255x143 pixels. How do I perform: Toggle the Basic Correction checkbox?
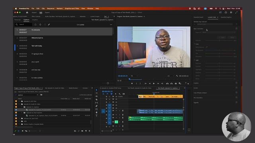pos(236,29)
